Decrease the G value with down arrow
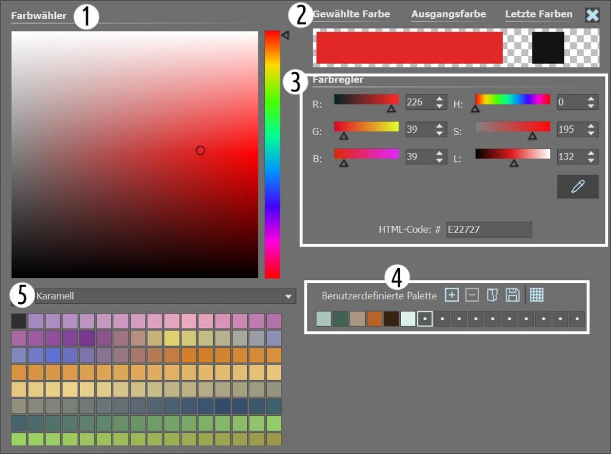The height and width of the screenshot is (454, 611). tap(440, 133)
